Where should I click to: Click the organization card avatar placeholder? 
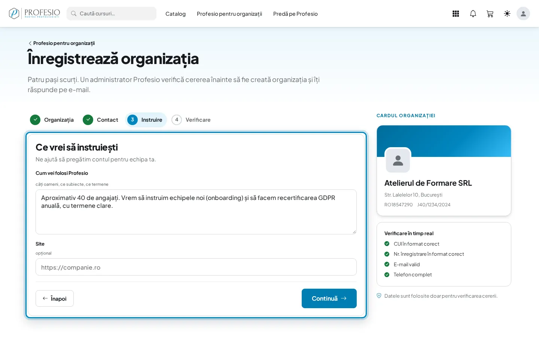pyautogui.click(x=398, y=161)
